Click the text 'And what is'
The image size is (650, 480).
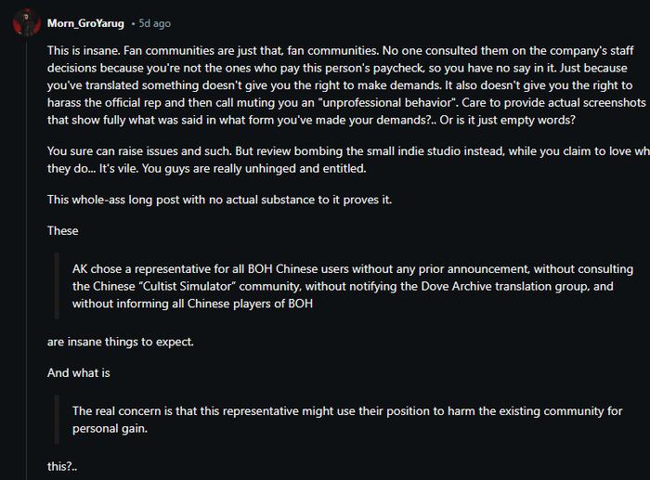coord(79,372)
